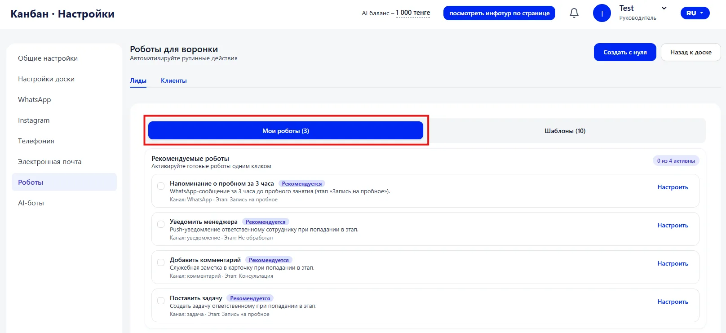
Task: Expand the Test user profile dropdown
Action: coord(664,8)
